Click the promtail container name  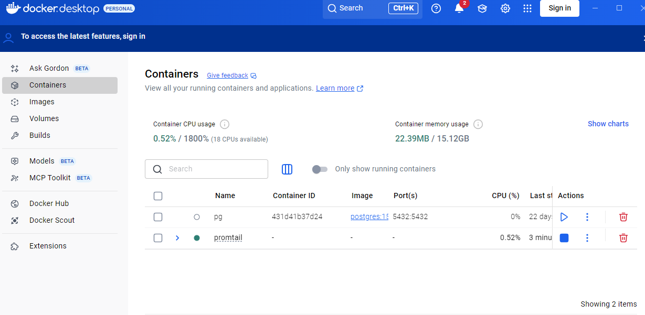228,238
